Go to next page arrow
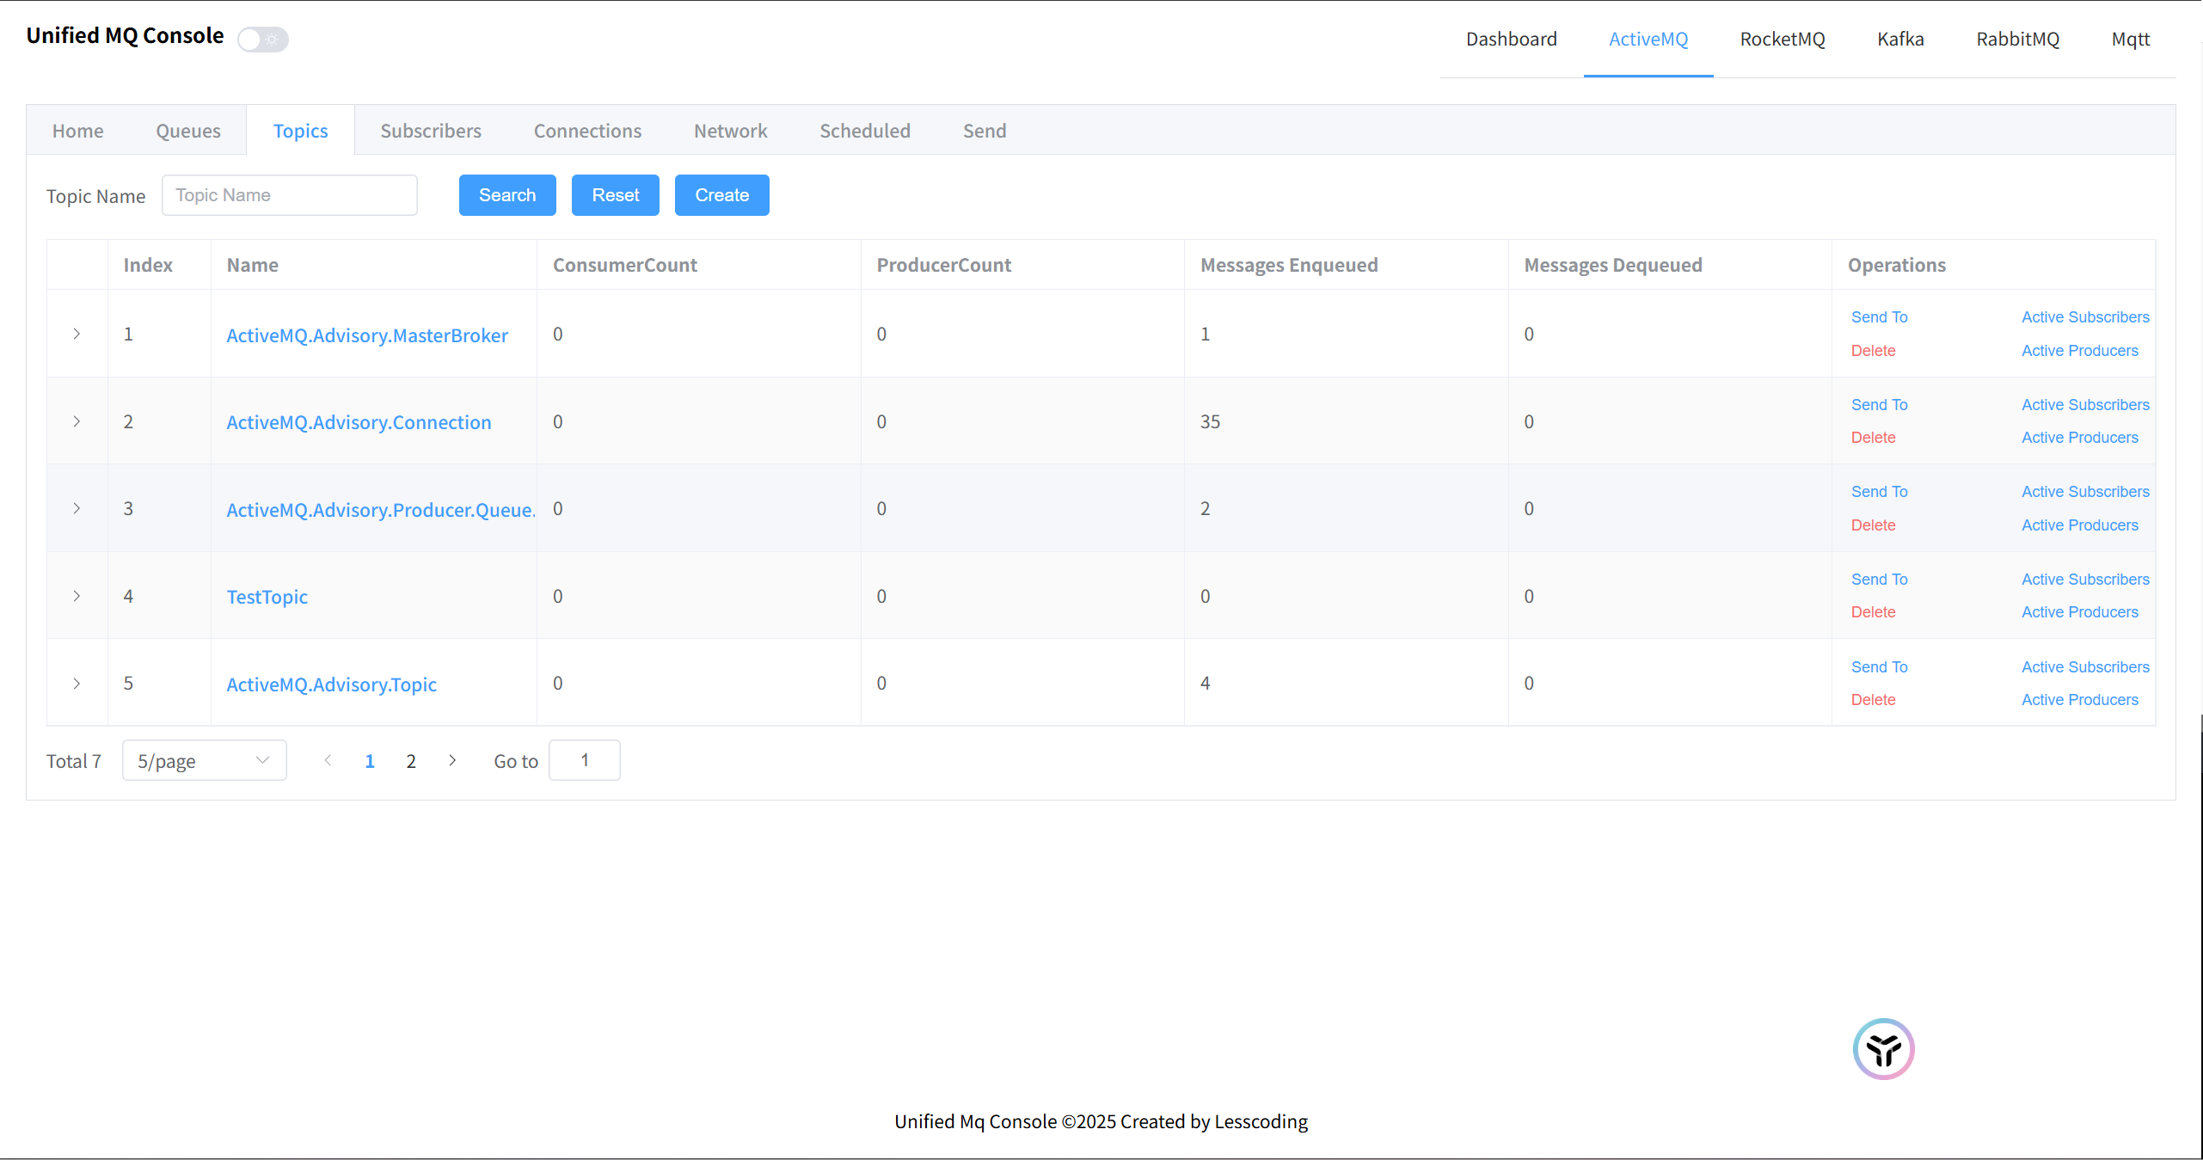Image resolution: width=2203 pixels, height=1160 pixels. 452,760
